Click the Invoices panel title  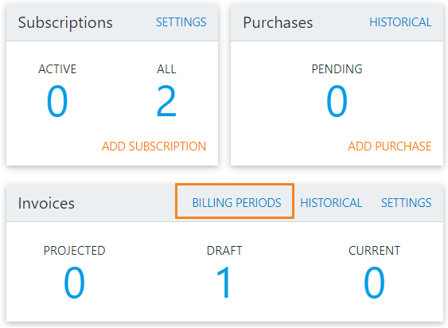[x=46, y=203]
